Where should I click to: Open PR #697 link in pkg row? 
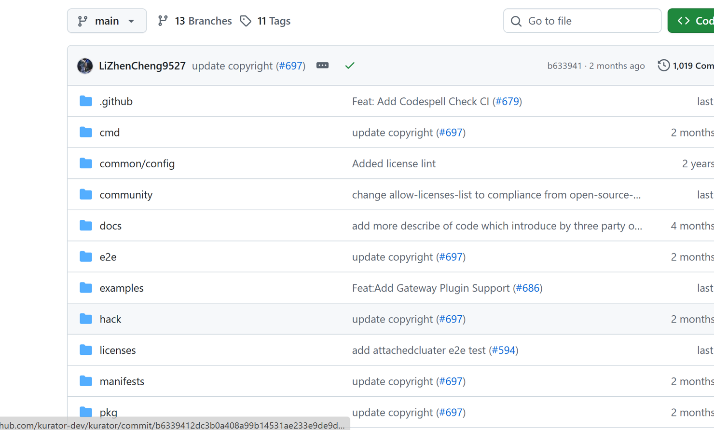[x=451, y=412]
